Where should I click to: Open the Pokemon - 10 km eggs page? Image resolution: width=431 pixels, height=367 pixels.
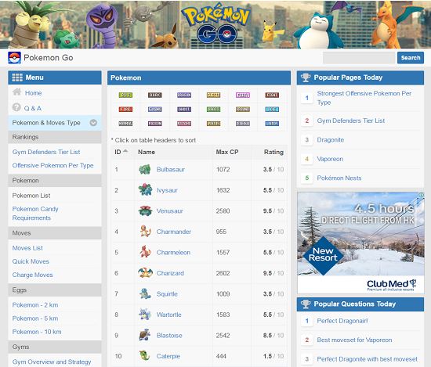37,332
